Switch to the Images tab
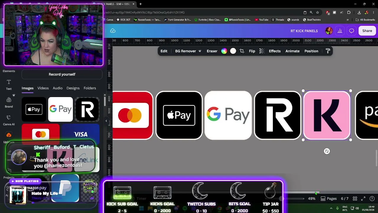 coord(27,88)
